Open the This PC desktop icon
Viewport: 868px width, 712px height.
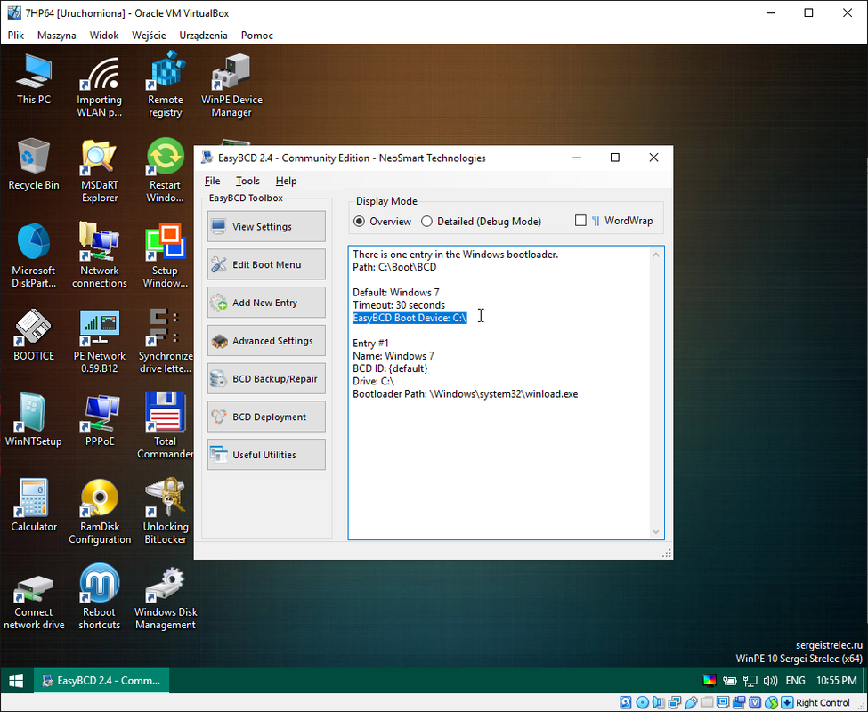(33, 78)
